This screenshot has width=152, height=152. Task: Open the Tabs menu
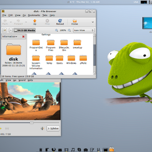pyautogui.click(x=45, y=15)
